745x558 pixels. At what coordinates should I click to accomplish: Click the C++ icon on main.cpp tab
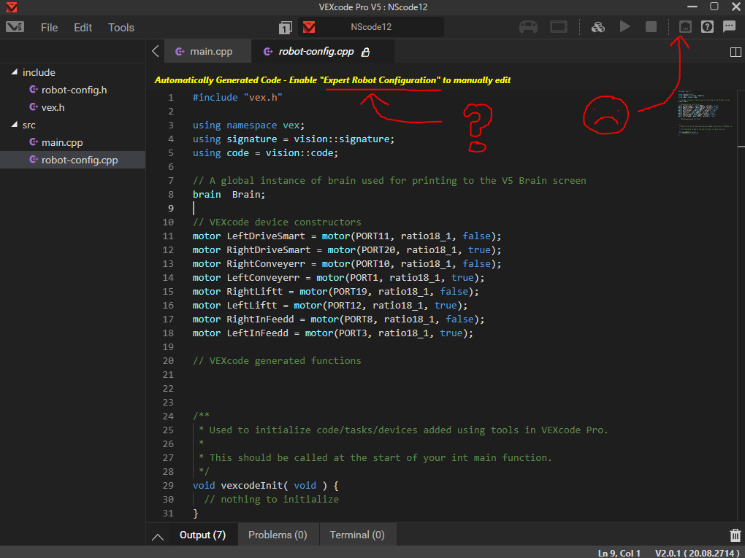click(180, 51)
